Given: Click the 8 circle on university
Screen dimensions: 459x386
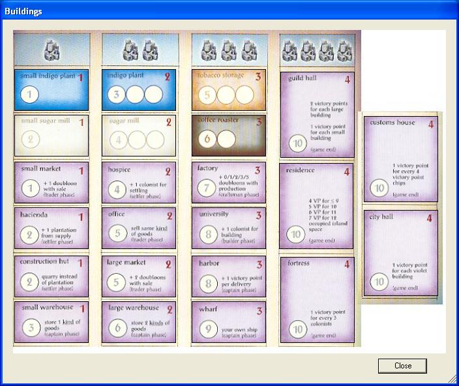Looking at the screenshot, I should pyautogui.click(x=209, y=235).
